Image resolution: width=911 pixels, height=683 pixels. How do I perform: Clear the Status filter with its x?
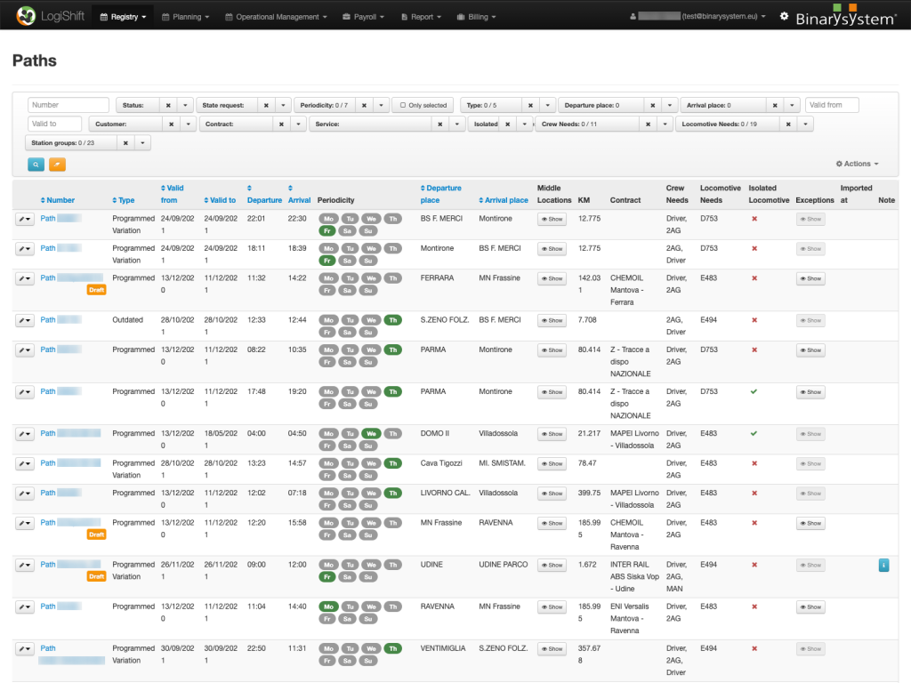(168, 105)
